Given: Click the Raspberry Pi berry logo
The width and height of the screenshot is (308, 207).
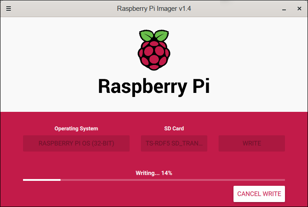Looking at the screenshot, I should point(154,55).
